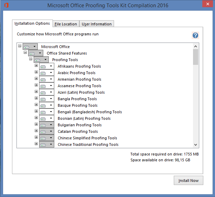
Task: Click the Office logo in title bar
Action: point(7,5)
